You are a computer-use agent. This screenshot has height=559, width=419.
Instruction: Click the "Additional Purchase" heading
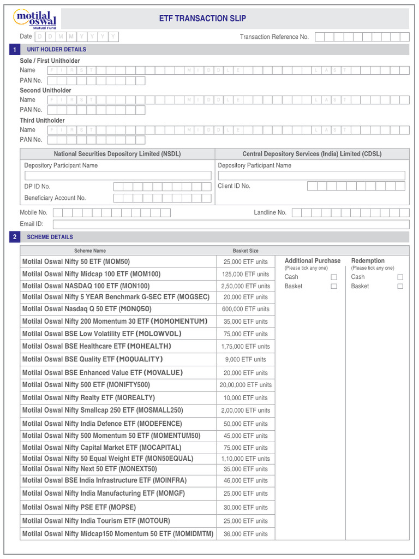(313, 261)
